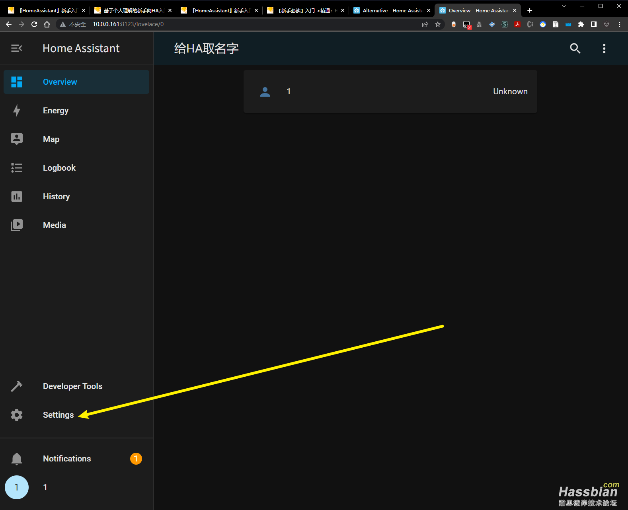
Task: Go back in browser history
Action: (9, 24)
